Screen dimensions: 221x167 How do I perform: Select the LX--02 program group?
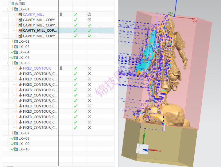[x=24, y=41]
